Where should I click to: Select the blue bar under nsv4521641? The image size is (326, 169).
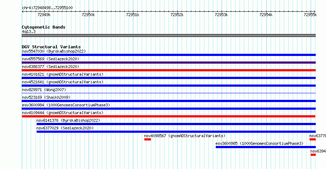[168, 86]
